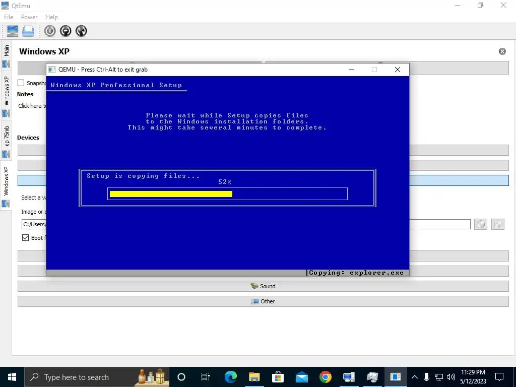The width and height of the screenshot is (516, 387).
Task: Click the 52% progress percentage text
Action: click(x=225, y=182)
